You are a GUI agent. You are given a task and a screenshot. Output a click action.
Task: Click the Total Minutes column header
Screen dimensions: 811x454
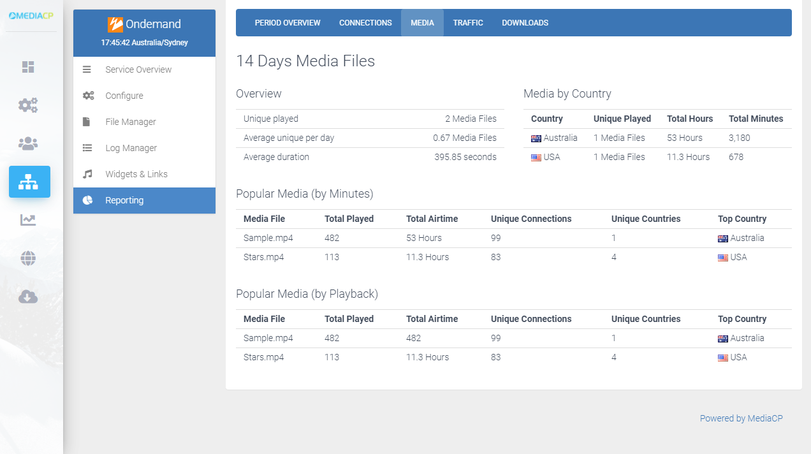756,119
